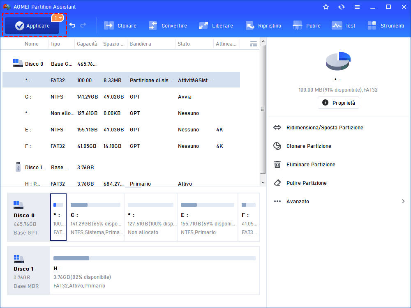Click the 465.76 capacity of Disco 0
The image size is (411, 308).
[x=87, y=64]
